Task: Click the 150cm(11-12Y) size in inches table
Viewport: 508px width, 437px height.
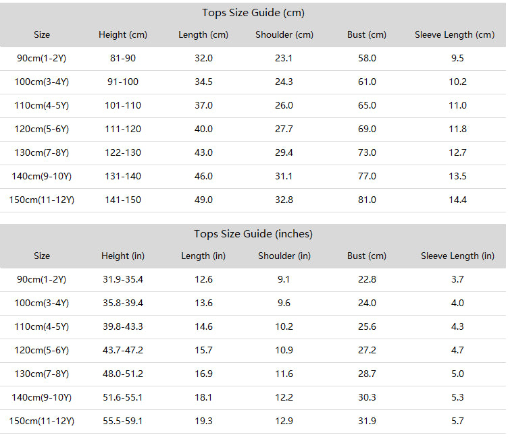Action: coord(41,421)
